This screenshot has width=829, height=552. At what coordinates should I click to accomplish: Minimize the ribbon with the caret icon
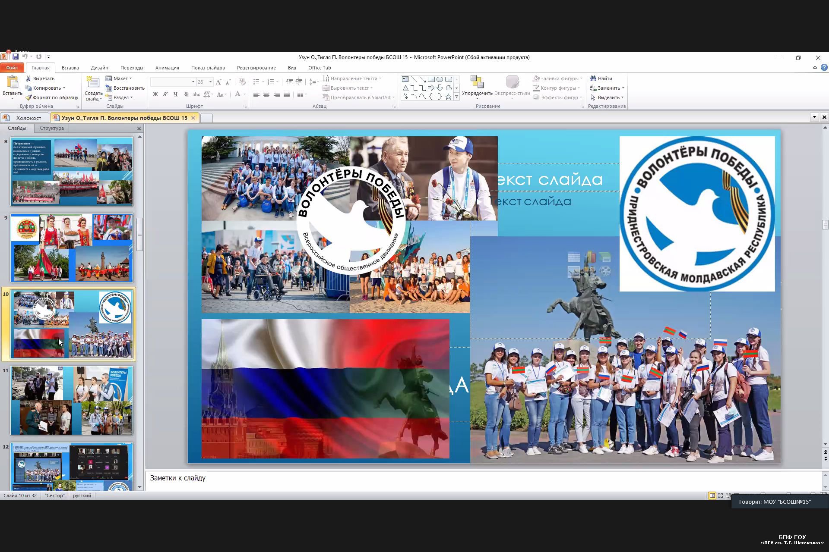pyautogui.click(x=815, y=68)
